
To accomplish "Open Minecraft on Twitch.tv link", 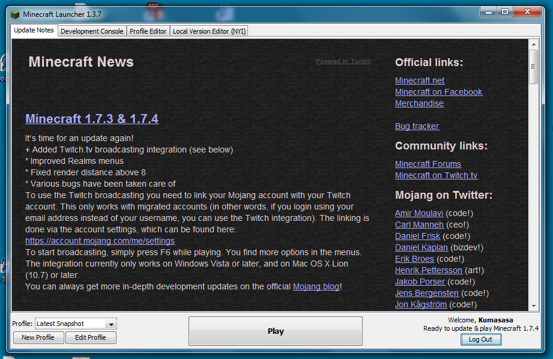I will (x=437, y=175).
